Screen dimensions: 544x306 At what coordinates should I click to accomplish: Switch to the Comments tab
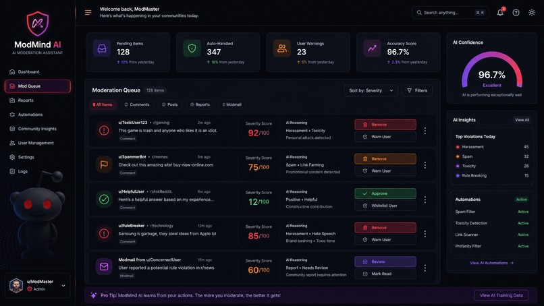(x=137, y=104)
